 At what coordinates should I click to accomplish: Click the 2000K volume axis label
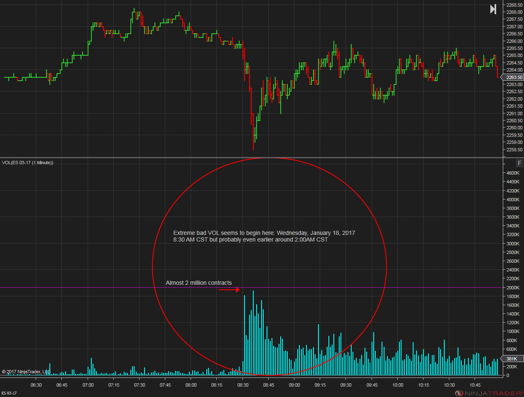pos(513,288)
